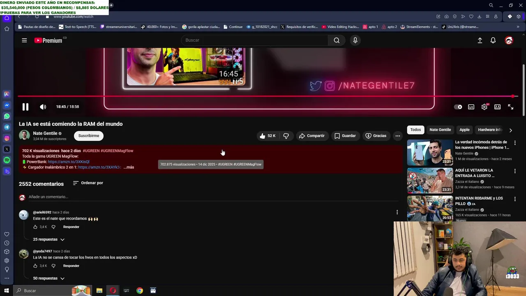This screenshot has width=526, height=296.
Task: Open Text-to-Speech bookmark
Action: (78, 27)
